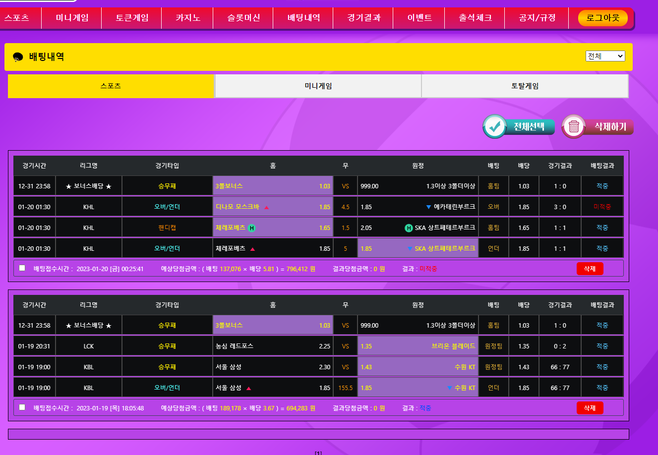Click green H icon beside SKA 상트페테르부르크 handicap

pyautogui.click(x=409, y=228)
